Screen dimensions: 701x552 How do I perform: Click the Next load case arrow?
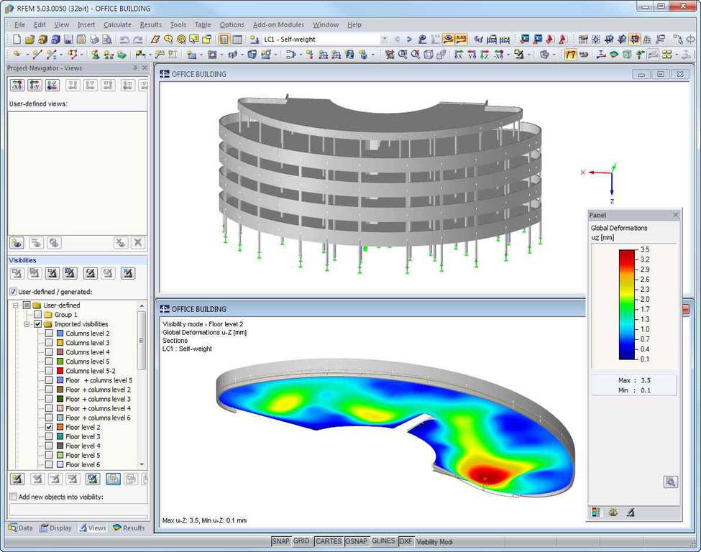tap(409, 40)
